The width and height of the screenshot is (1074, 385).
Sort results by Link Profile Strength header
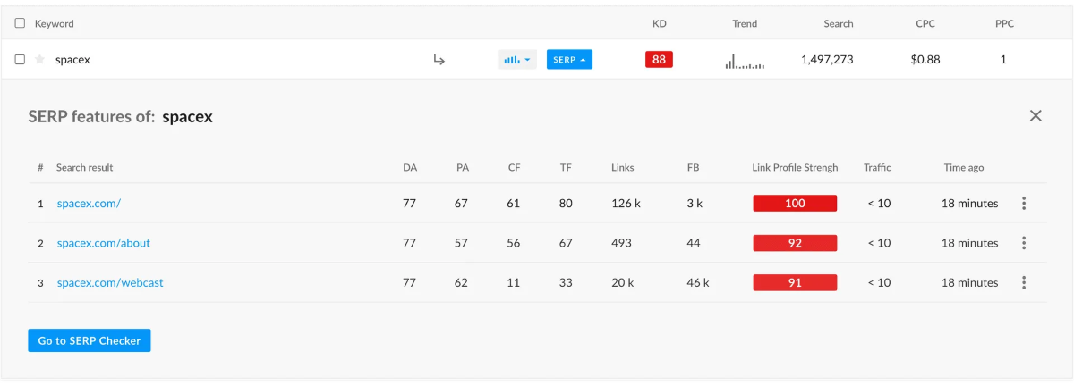(795, 168)
